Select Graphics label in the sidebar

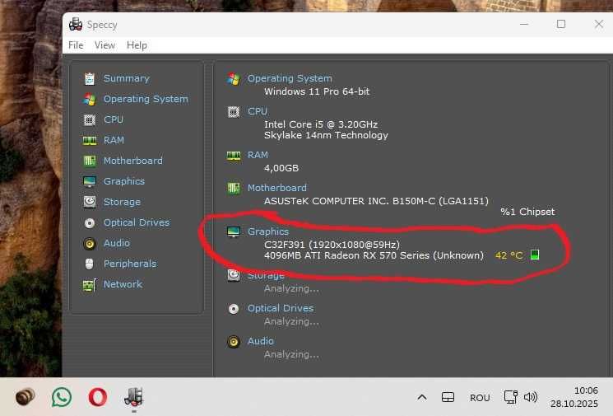pyautogui.click(x=124, y=181)
